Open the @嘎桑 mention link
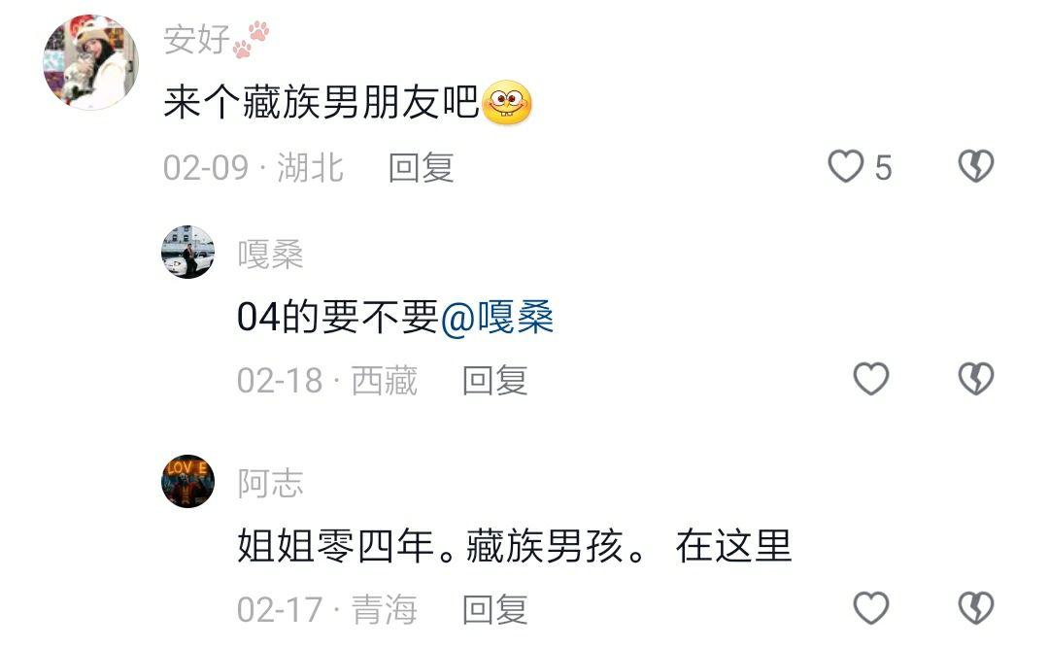This screenshot has width=1049, height=648. tap(497, 318)
